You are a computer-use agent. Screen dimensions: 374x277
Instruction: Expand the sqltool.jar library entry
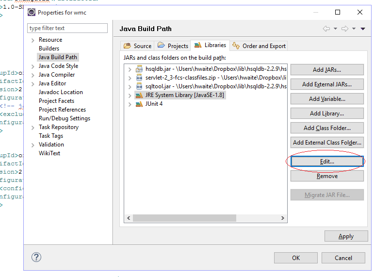(130, 87)
